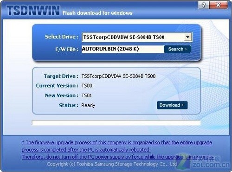Search for a firmware file

(177, 49)
